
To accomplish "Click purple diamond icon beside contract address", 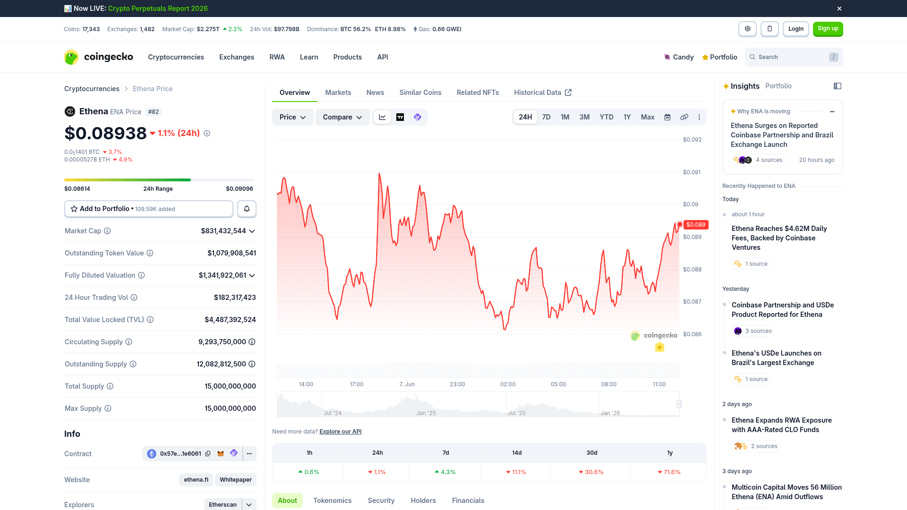I will pos(234,453).
